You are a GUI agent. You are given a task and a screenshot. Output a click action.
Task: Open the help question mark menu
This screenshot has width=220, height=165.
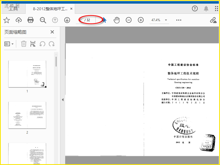pyautogui.click(x=195, y=9)
